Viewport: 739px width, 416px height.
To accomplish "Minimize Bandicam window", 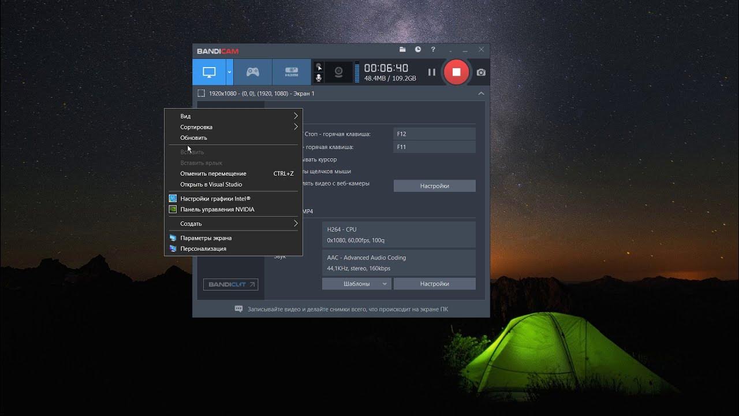I will click(465, 50).
